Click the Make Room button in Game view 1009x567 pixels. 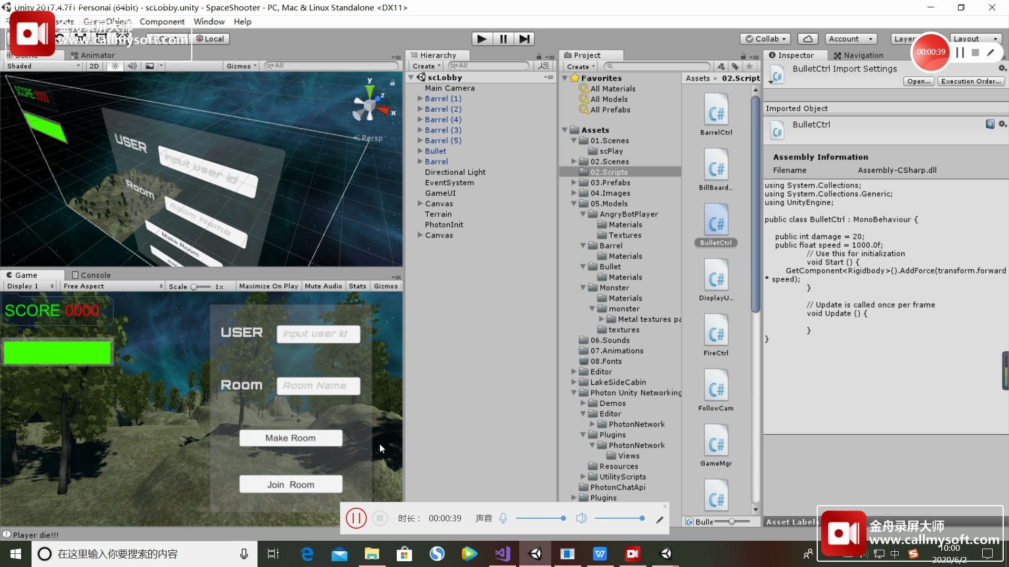point(291,437)
